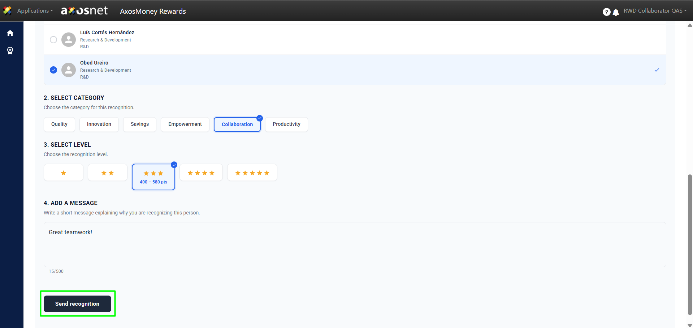The width and height of the screenshot is (693, 328).
Task: Click the Send recognition button
Action: pyautogui.click(x=77, y=304)
